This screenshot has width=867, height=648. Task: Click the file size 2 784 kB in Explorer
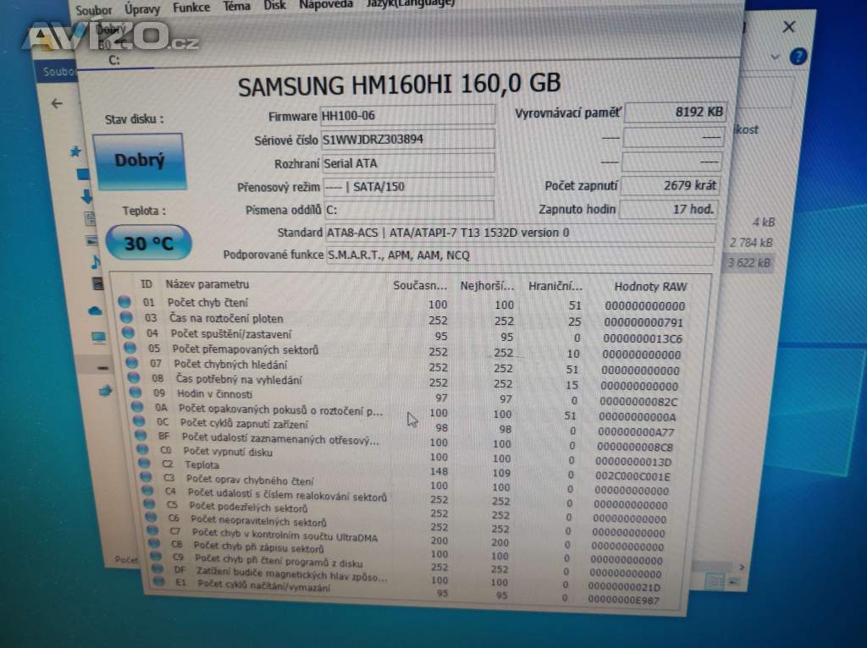(750, 243)
